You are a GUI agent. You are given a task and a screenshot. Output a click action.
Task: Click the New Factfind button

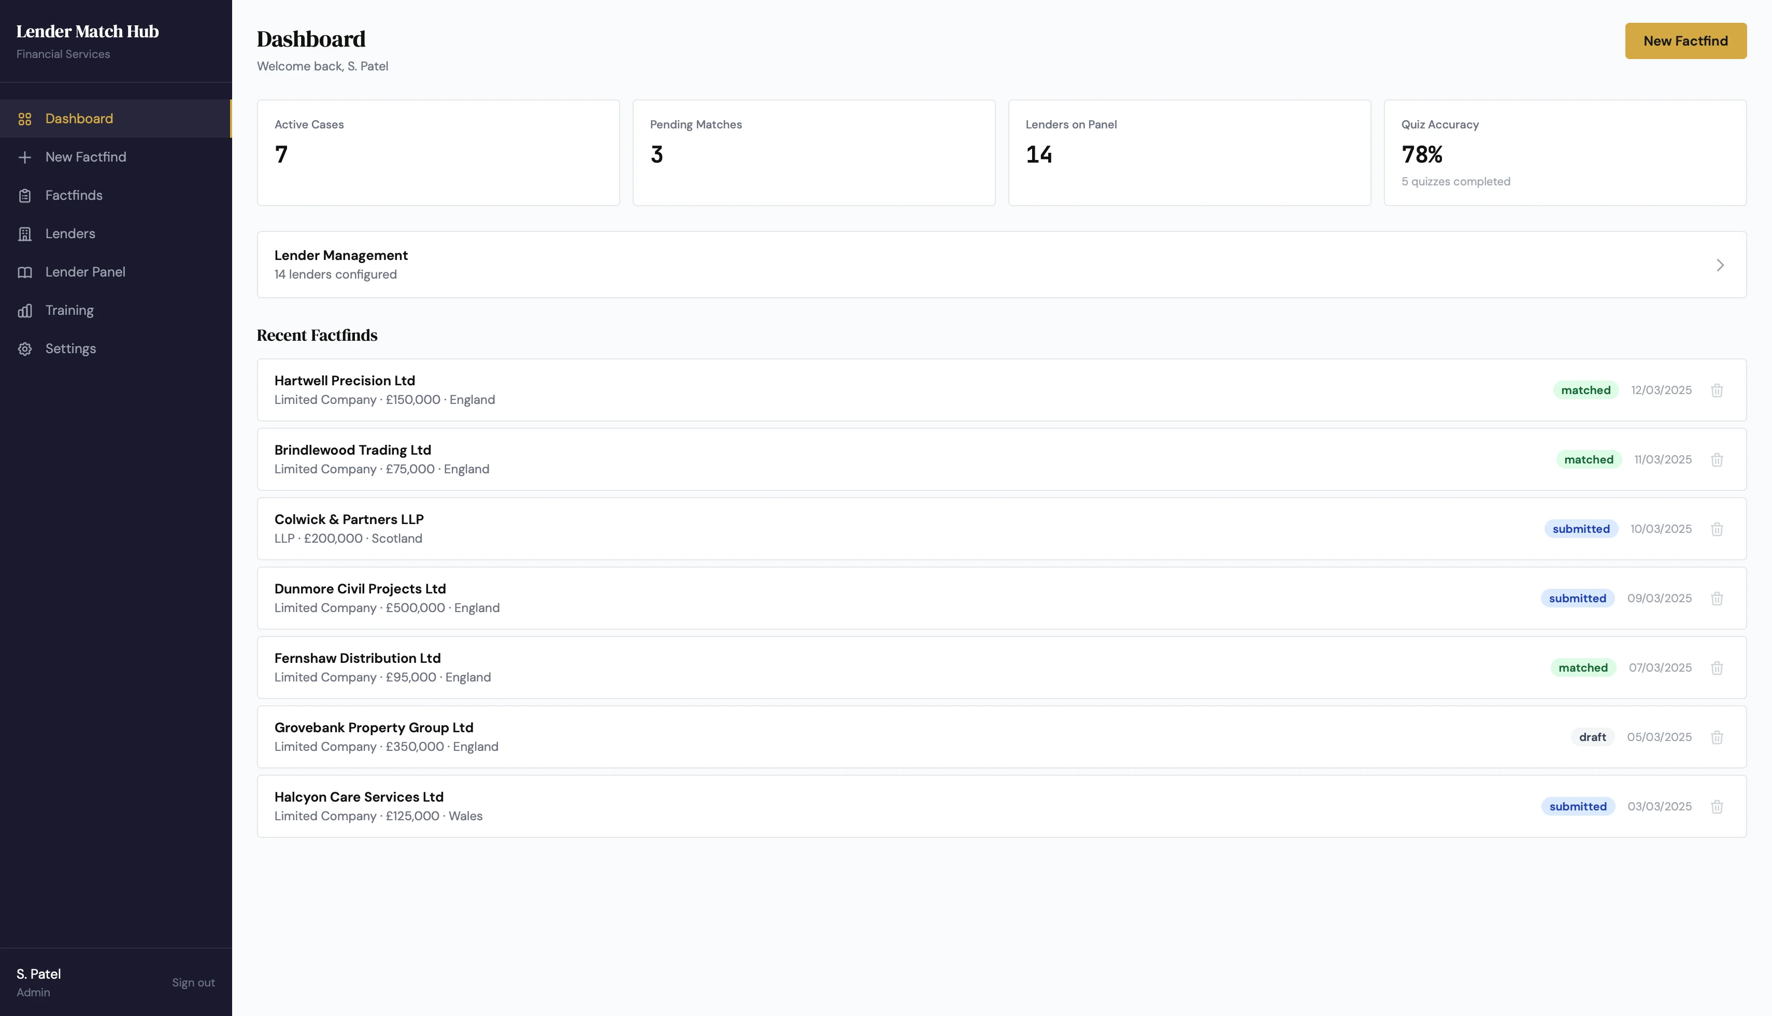(1685, 40)
